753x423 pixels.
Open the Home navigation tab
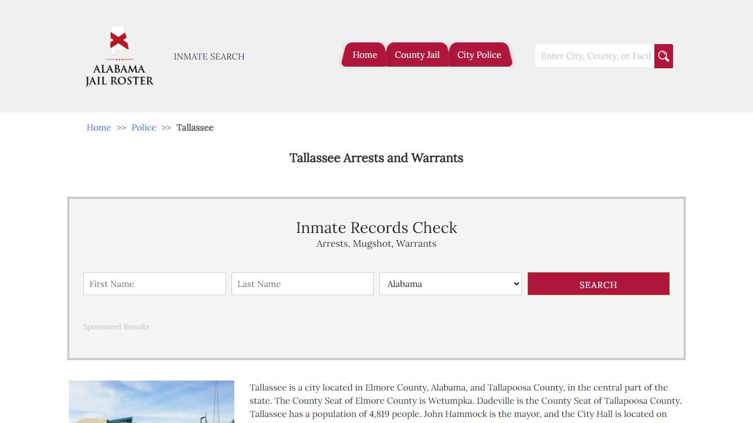(x=364, y=55)
